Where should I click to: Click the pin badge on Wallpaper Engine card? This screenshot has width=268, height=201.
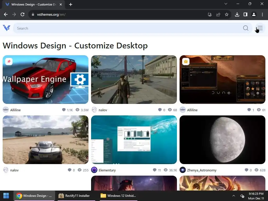(x=9, y=61)
